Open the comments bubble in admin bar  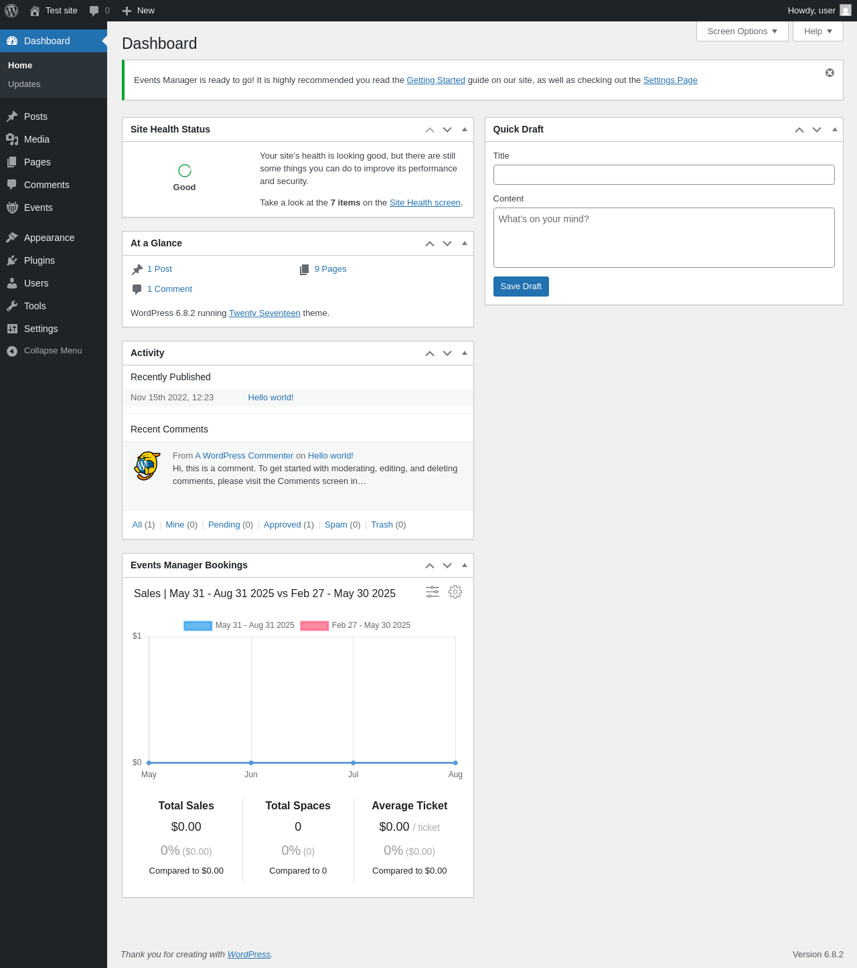[x=94, y=11]
